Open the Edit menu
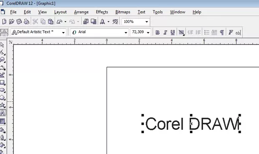259x154 pixels. click(27, 12)
